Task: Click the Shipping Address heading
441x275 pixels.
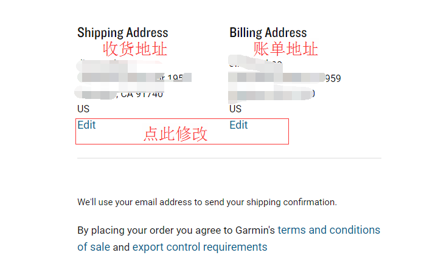Action: coord(122,33)
